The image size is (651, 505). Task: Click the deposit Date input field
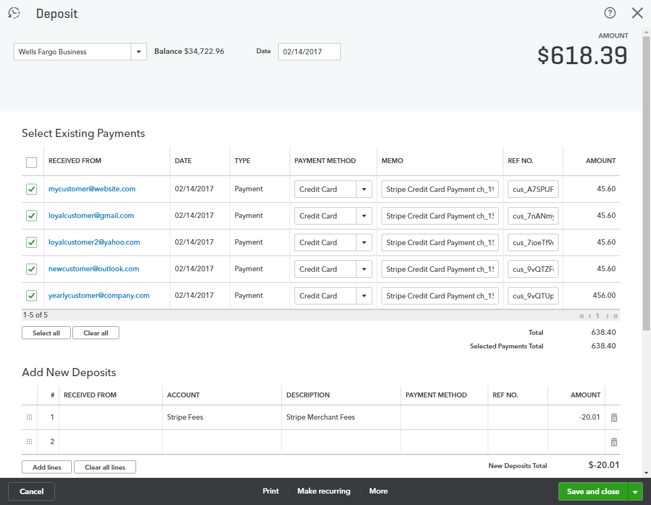click(x=309, y=52)
